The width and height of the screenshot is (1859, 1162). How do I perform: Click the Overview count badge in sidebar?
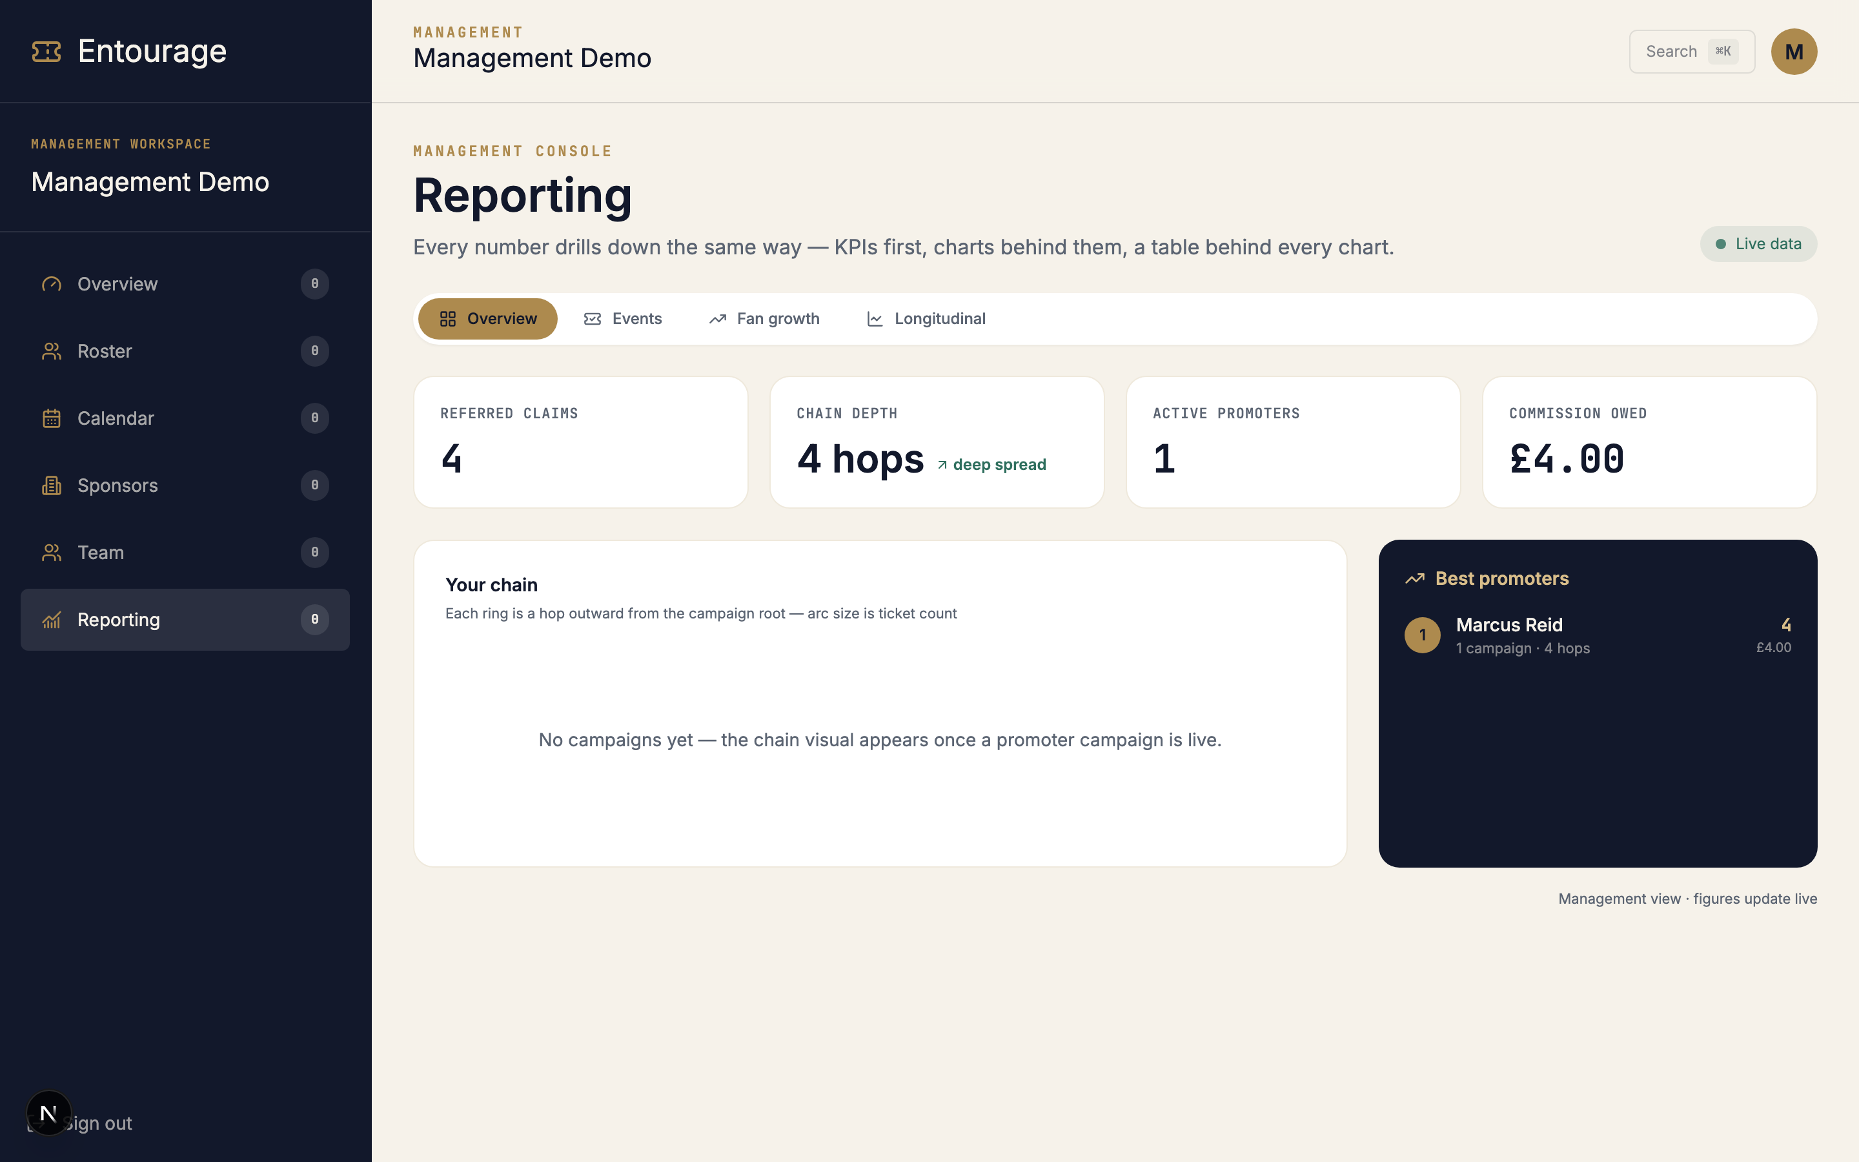315,284
